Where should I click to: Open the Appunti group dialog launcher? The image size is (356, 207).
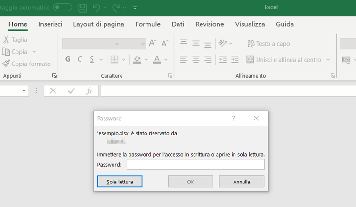click(x=54, y=75)
